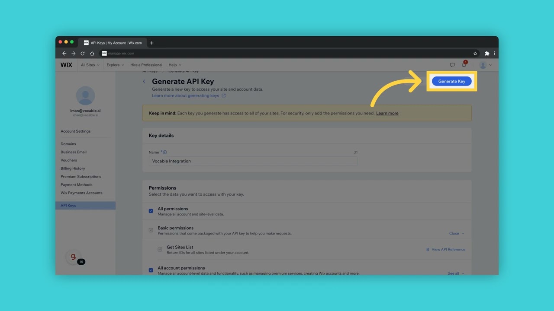Click the Grammarly badge icon
Viewport: 554px width, 311px height.
73,257
